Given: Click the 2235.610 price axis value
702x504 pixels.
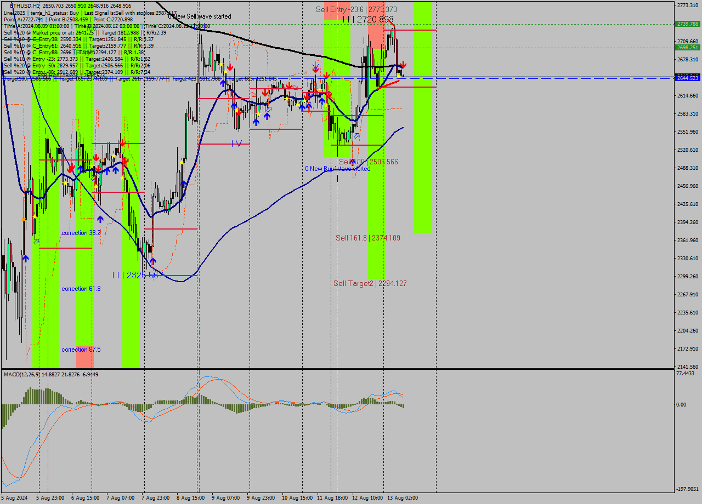Looking at the screenshot, I should pos(688,312).
